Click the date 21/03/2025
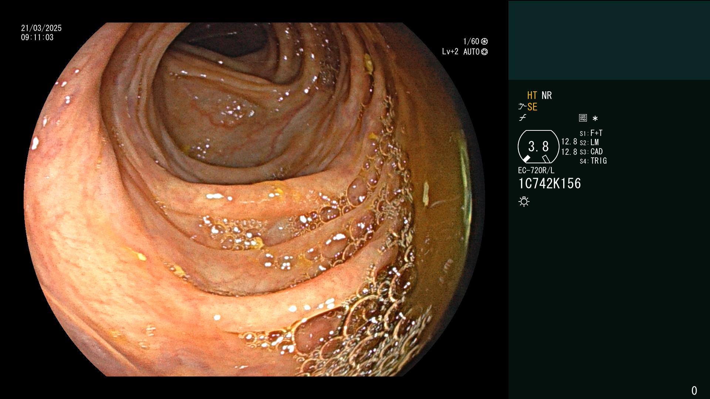This screenshot has height=399, width=710. [x=41, y=28]
